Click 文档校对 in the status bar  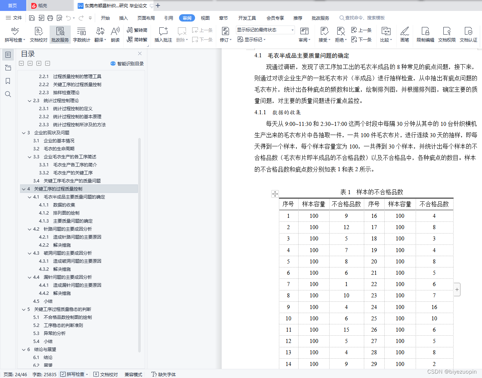coord(106,374)
